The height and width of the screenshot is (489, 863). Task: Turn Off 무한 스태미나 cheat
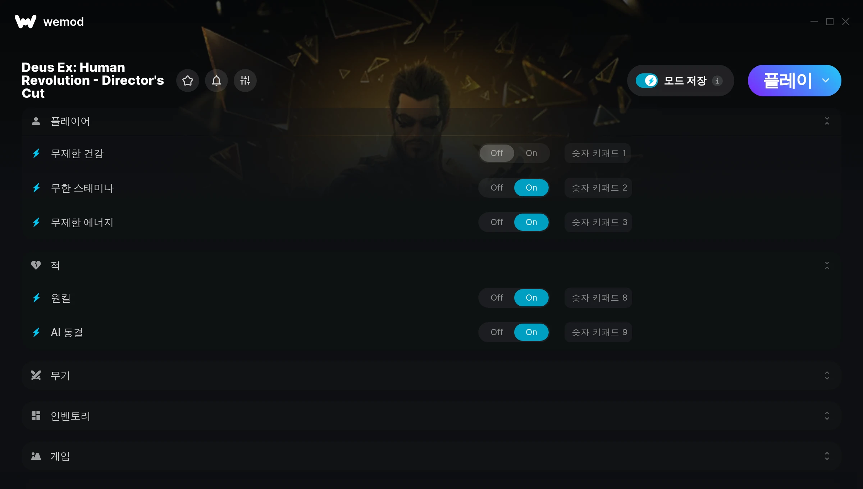[497, 188]
